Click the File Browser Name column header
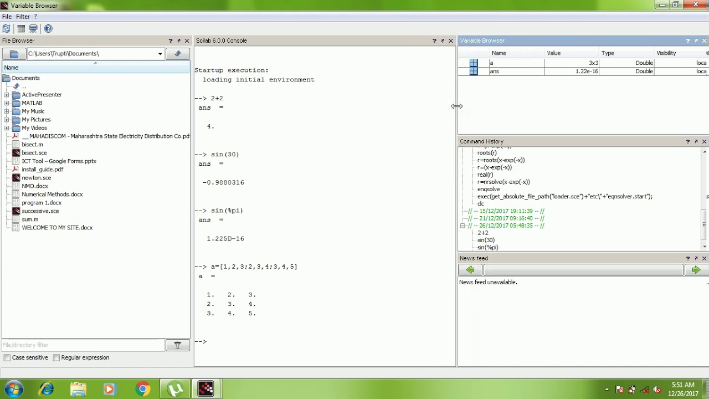 tap(96, 68)
